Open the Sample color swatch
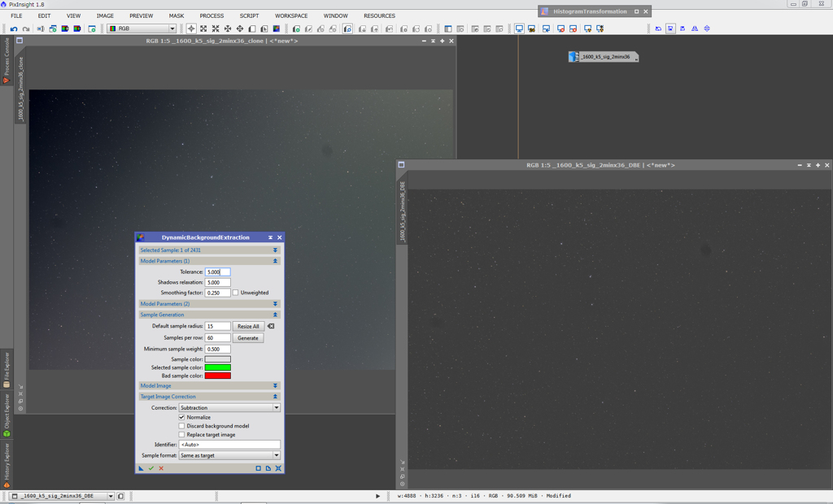The height and width of the screenshot is (504, 833). tap(218, 359)
